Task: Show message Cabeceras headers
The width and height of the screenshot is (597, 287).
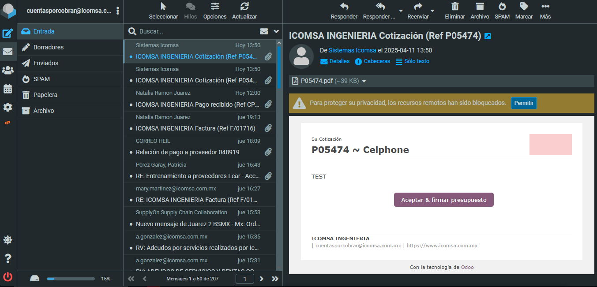Action: pyautogui.click(x=372, y=61)
